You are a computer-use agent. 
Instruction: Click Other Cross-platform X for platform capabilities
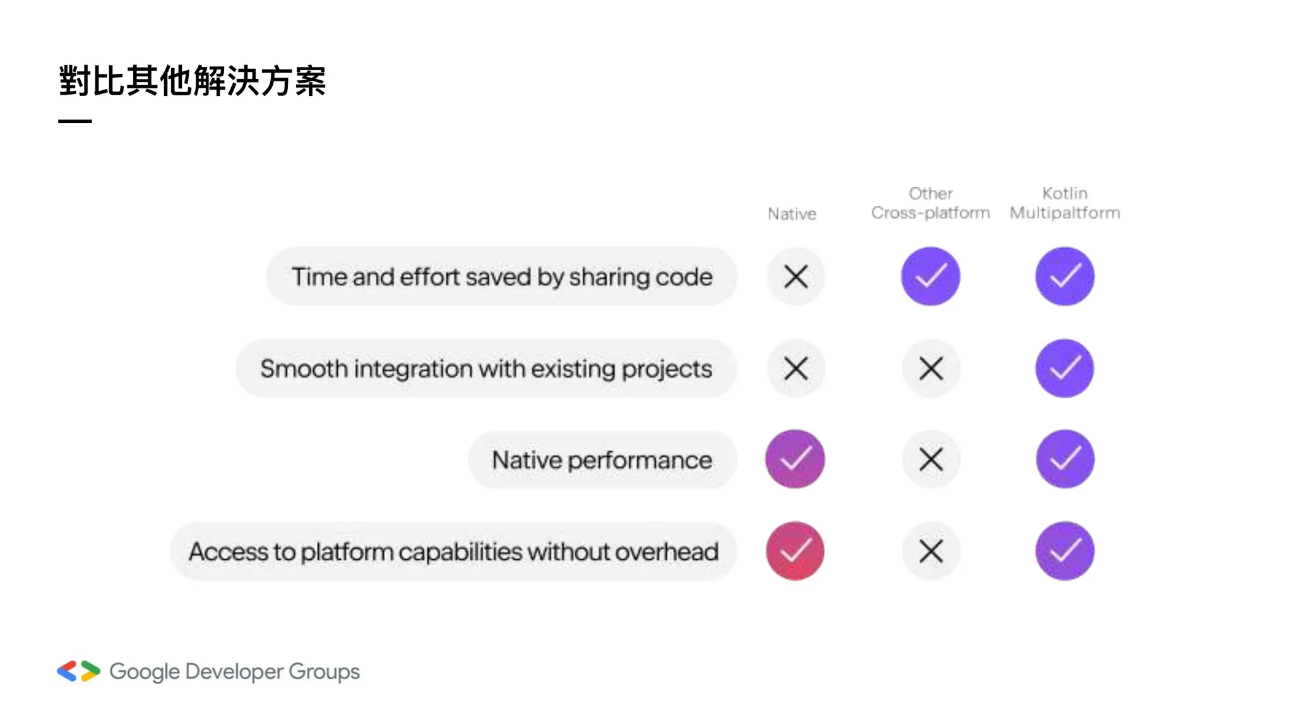[x=931, y=551]
